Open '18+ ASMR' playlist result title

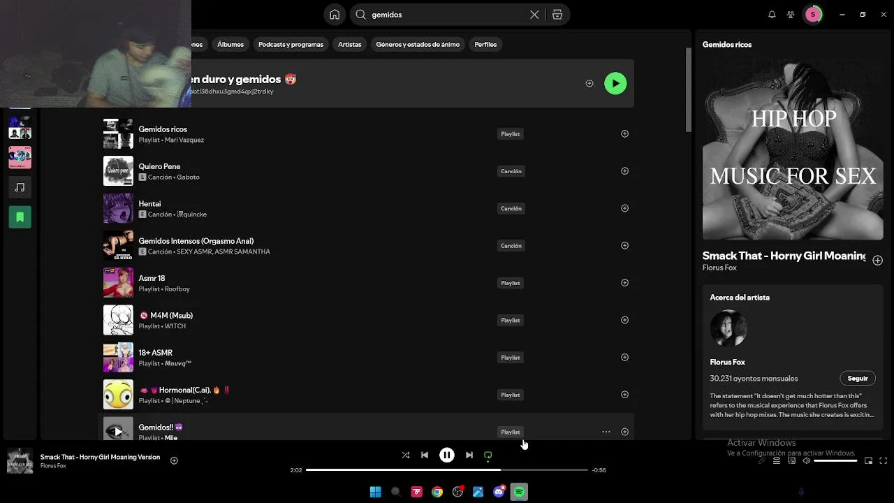(155, 353)
